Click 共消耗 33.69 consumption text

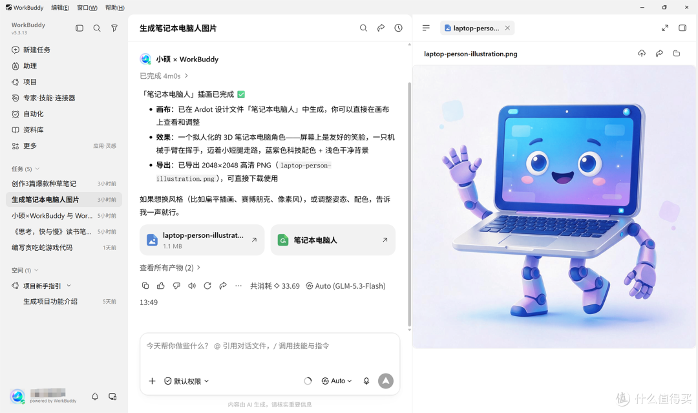tap(275, 286)
